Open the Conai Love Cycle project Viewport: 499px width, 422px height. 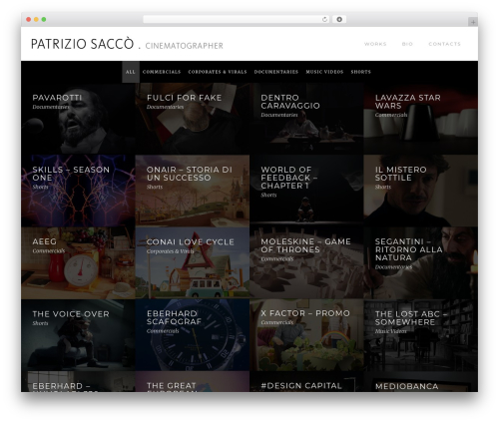point(193,263)
